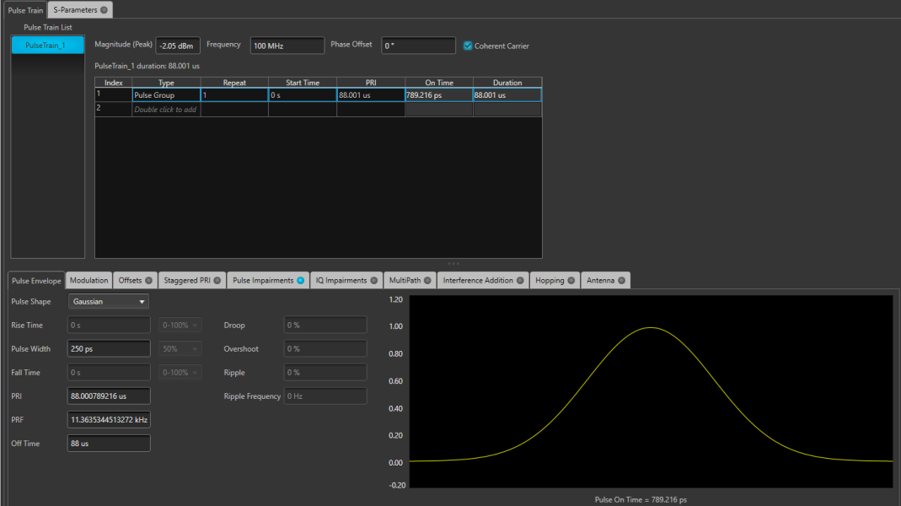Click the status indicator on S-Parameters tab

coord(105,9)
